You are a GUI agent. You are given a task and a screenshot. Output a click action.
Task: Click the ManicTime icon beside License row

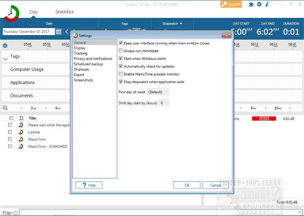point(21,132)
